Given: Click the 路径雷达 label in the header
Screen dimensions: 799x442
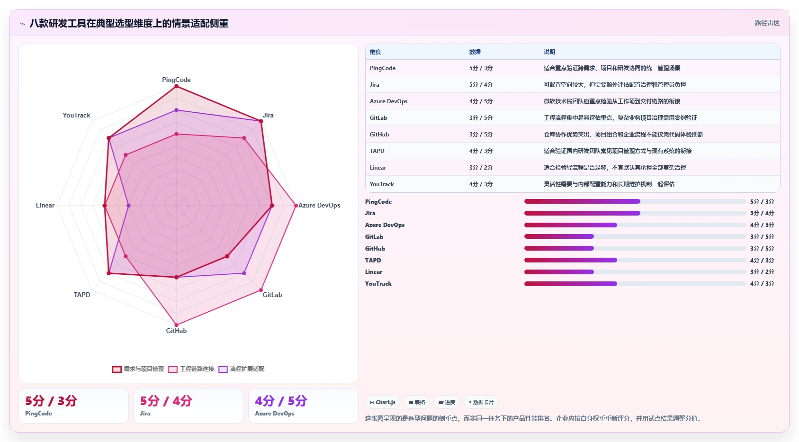Looking at the screenshot, I should (767, 23).
